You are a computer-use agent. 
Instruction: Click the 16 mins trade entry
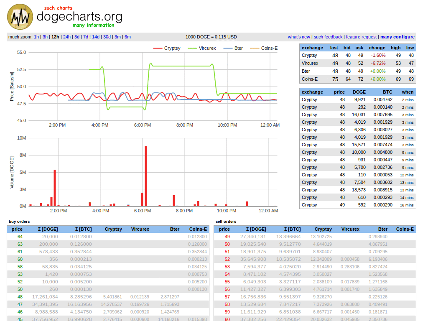click(358, 205)
